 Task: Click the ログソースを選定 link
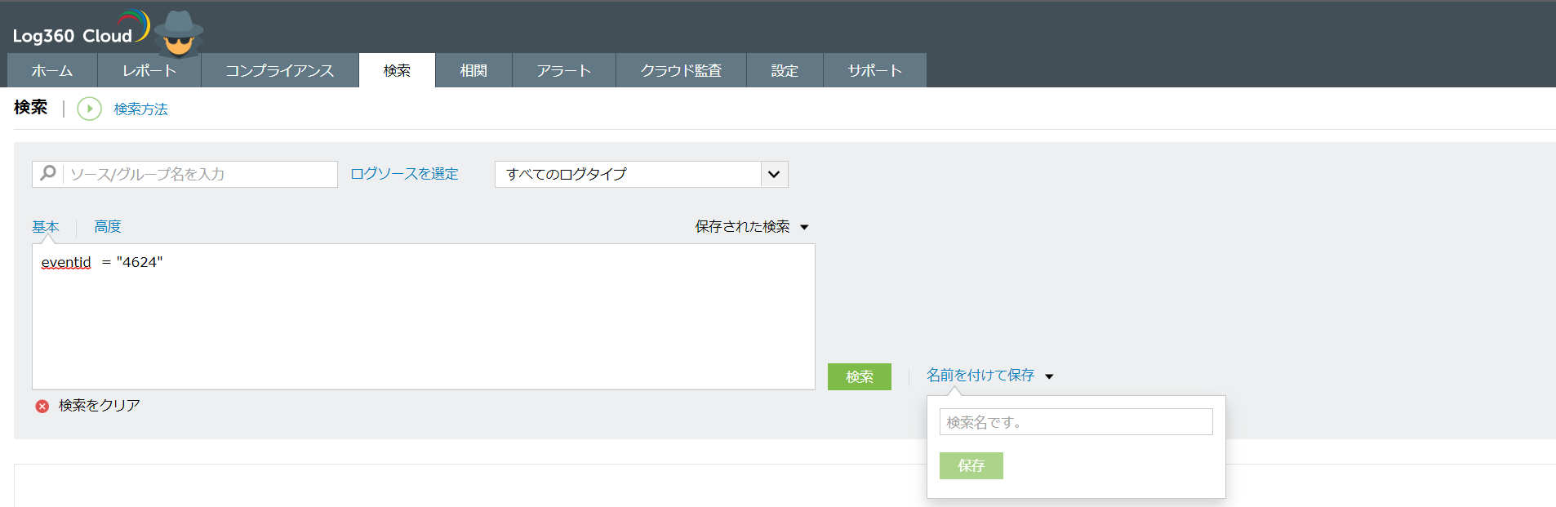coord(404,174)
